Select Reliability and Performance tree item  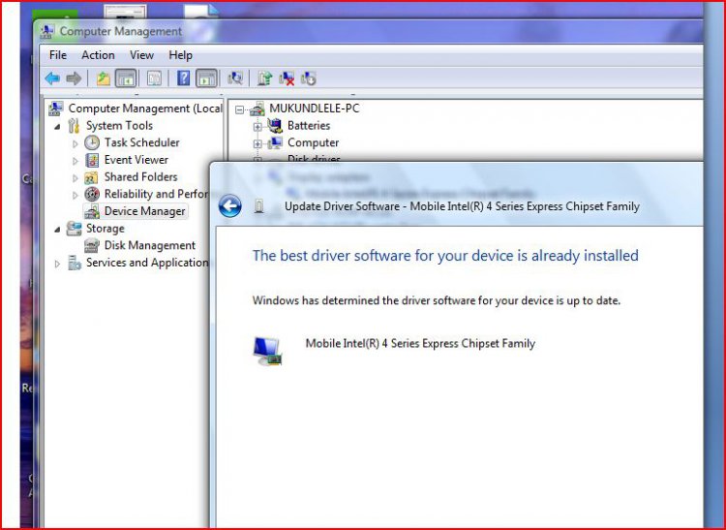[x=157, y=194]
